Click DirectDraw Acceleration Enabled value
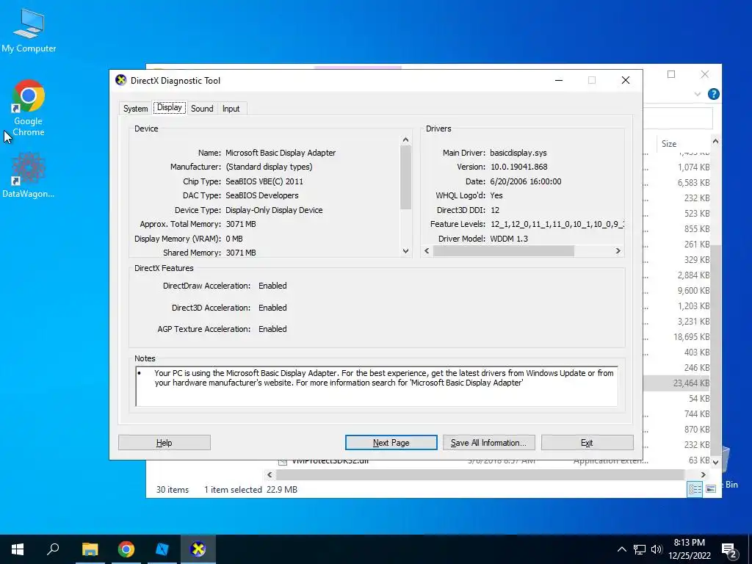752x564 pixels. click(272, 286)
